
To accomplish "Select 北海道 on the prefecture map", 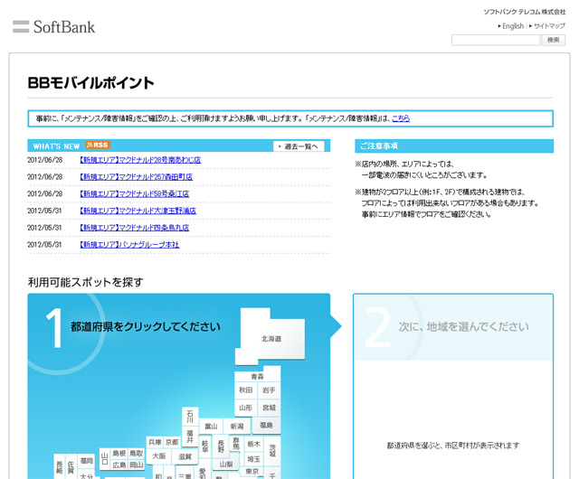I will (271, 338).
